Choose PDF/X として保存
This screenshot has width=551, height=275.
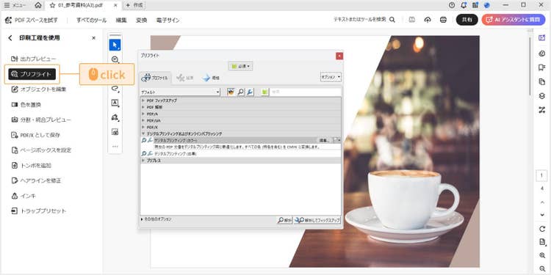[35, 135]
